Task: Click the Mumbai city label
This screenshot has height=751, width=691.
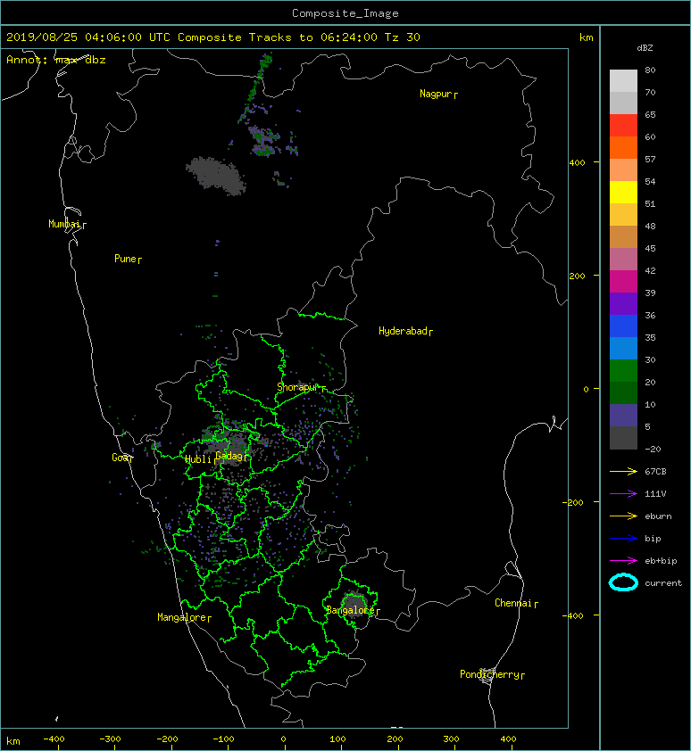Action: tap(67, 224)
